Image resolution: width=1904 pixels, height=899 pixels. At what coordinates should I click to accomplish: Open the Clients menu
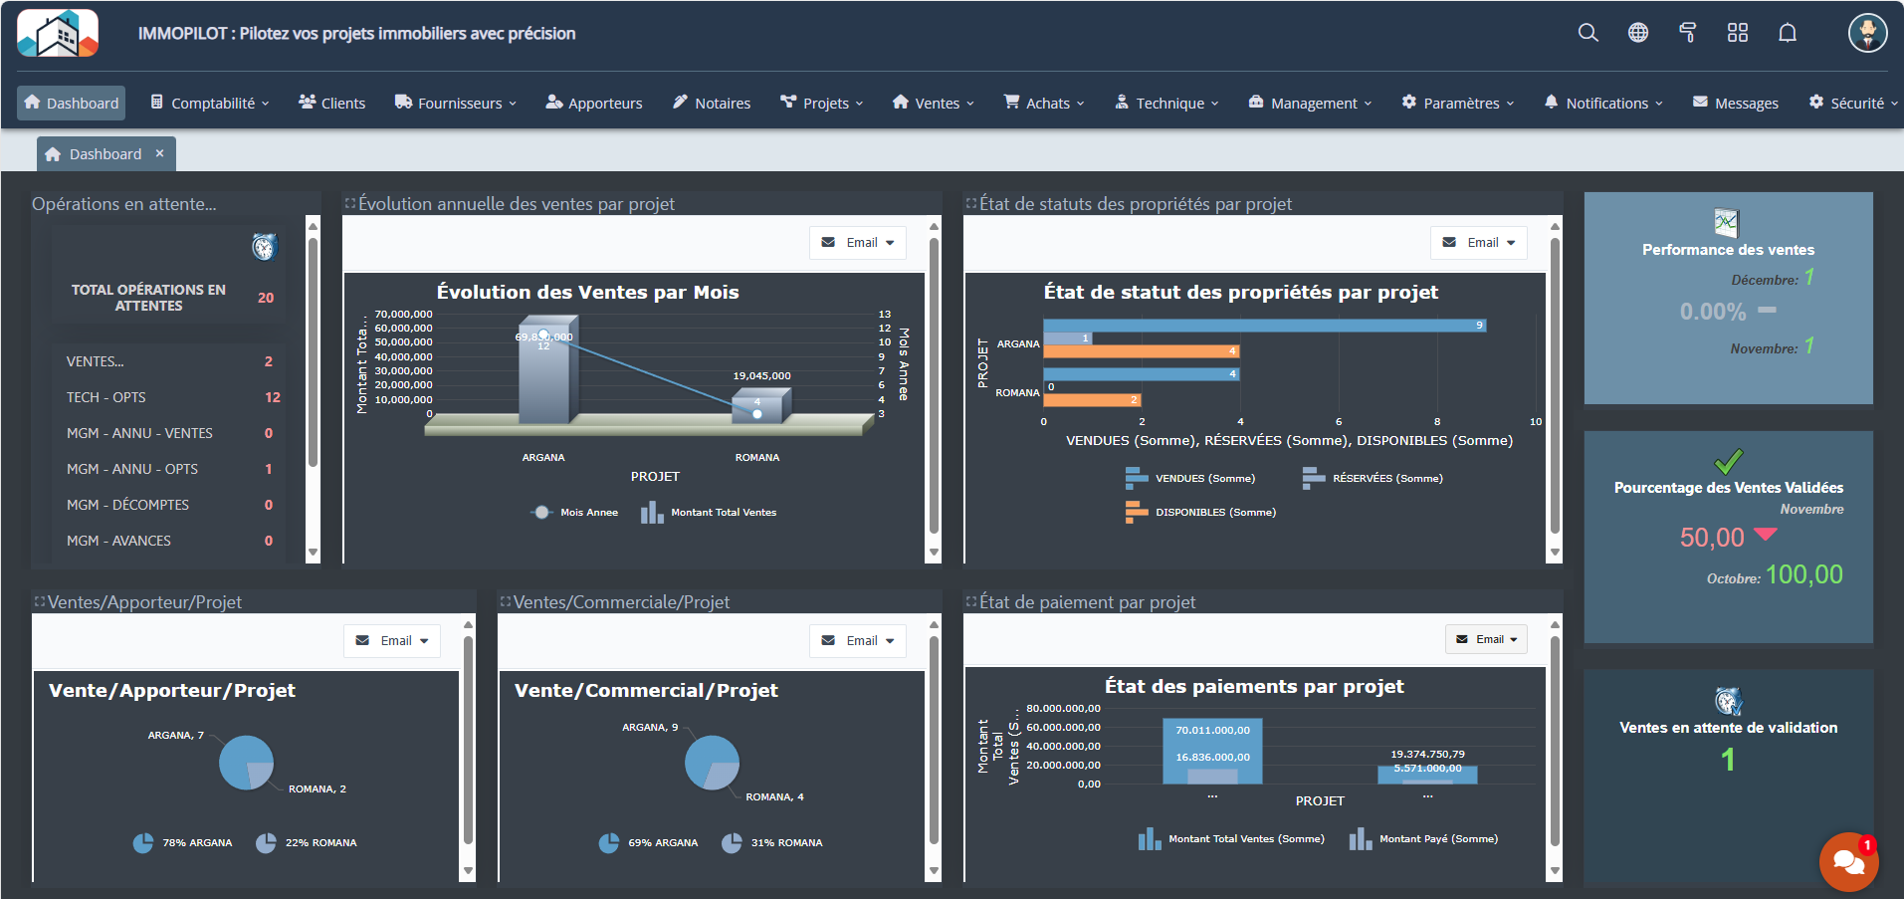(x=332, y=103)
